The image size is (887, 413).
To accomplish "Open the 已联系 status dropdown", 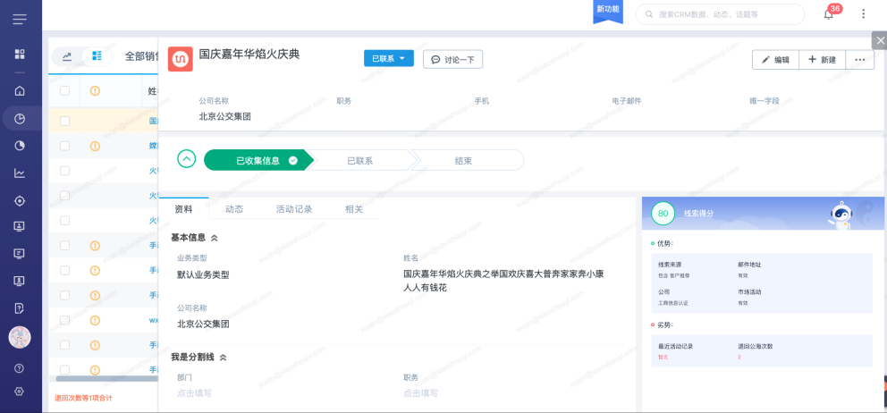I will click(x=389, y=59).
